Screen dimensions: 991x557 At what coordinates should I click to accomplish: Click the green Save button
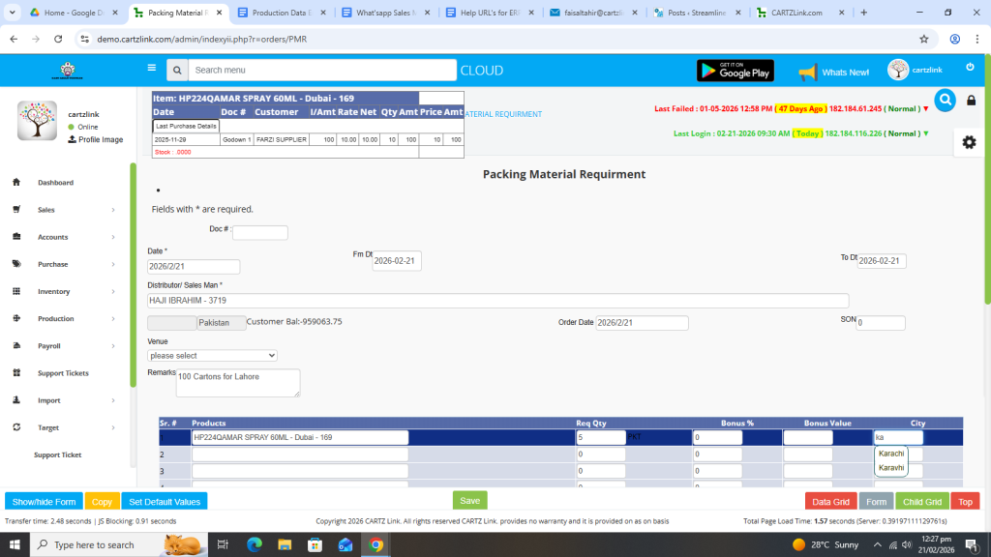[x=469, y=501]
